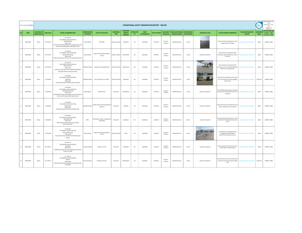Open the blue manager action link in row 5

click(247, 92)
